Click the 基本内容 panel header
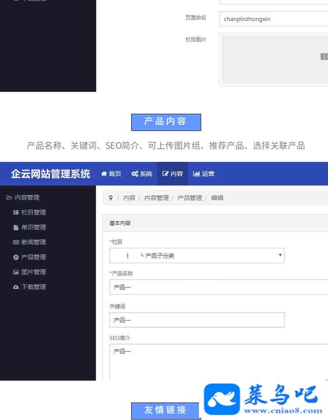328x420 pixels. coord(216,223)
